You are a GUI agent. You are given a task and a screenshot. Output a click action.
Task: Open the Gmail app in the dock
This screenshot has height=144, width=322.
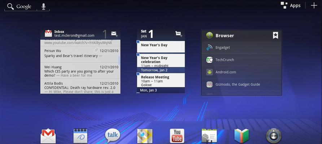point(48,136)
